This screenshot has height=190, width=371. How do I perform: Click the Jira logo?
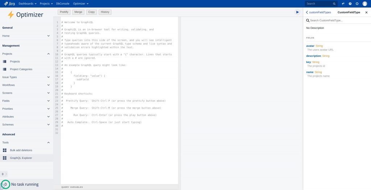pyautogui.click(x=9, y=4)
